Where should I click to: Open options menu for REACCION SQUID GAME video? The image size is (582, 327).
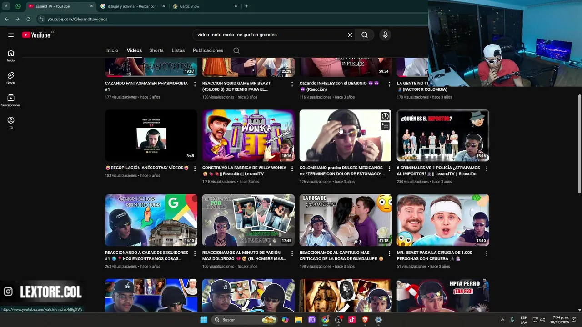coord(292,84)
